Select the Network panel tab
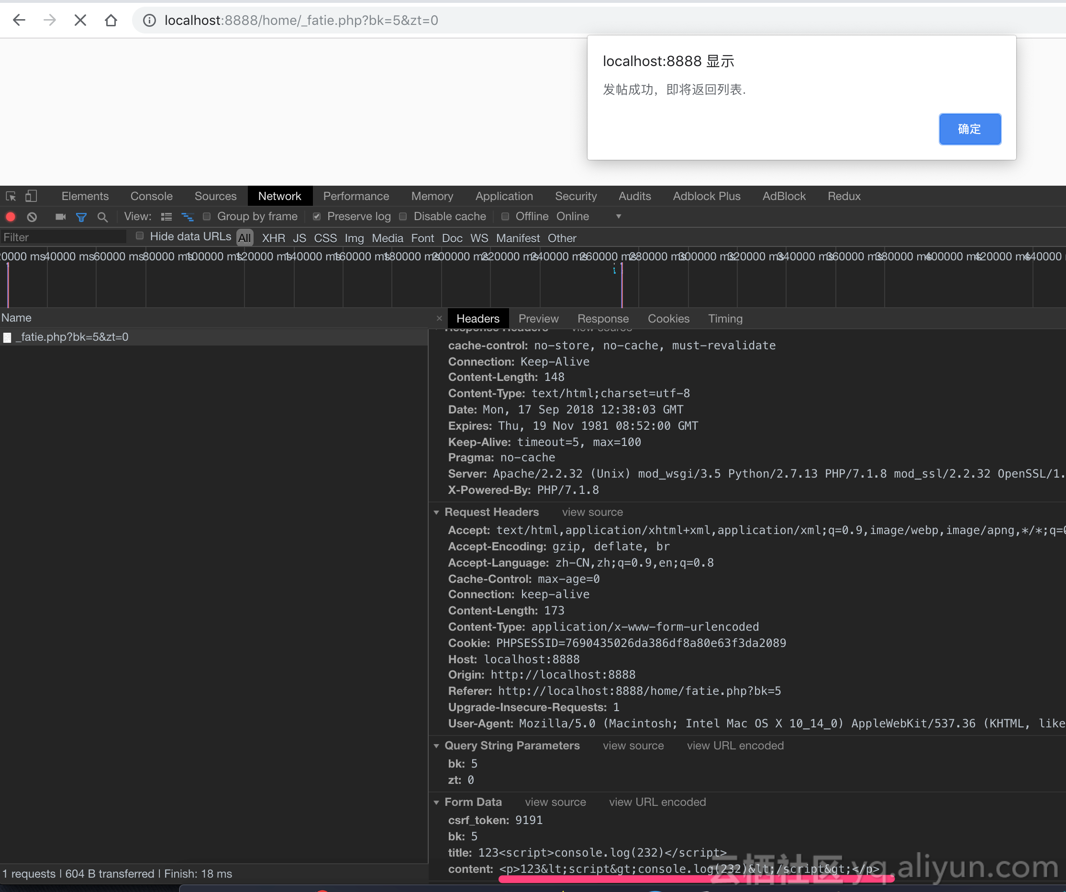The image size is (1066, 892). tap(280, 196)
